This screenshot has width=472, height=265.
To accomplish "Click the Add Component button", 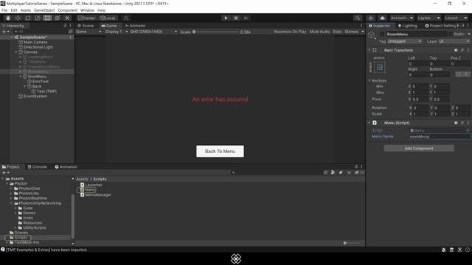I will point(419,149).
